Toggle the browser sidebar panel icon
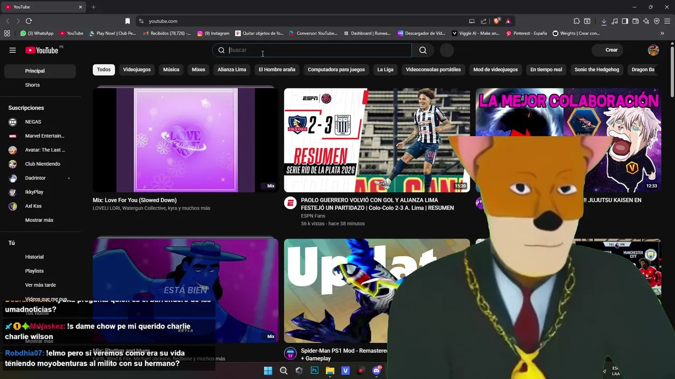This screenshot has height=379, width=675. [625, 21]
